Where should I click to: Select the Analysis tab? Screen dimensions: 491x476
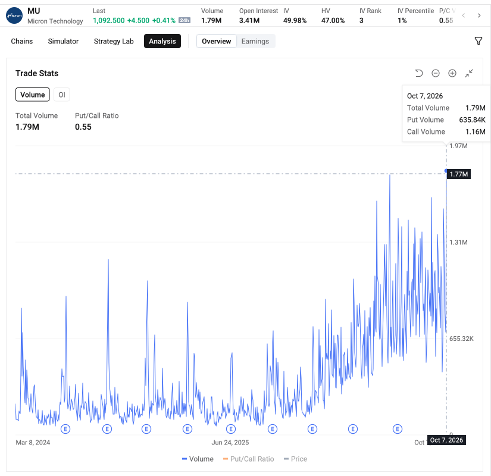[162, 41]
